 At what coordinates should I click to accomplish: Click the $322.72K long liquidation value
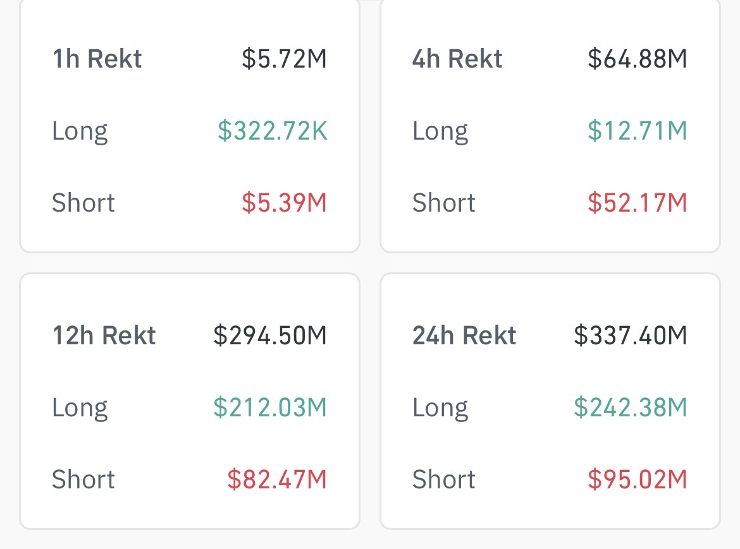(x=273, y=131)
